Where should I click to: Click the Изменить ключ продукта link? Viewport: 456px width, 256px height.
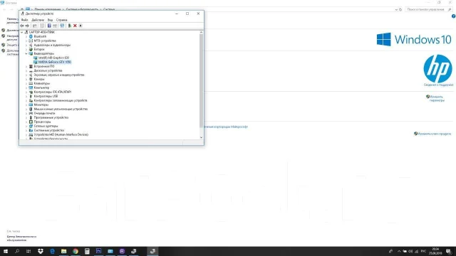pos(434,134)
